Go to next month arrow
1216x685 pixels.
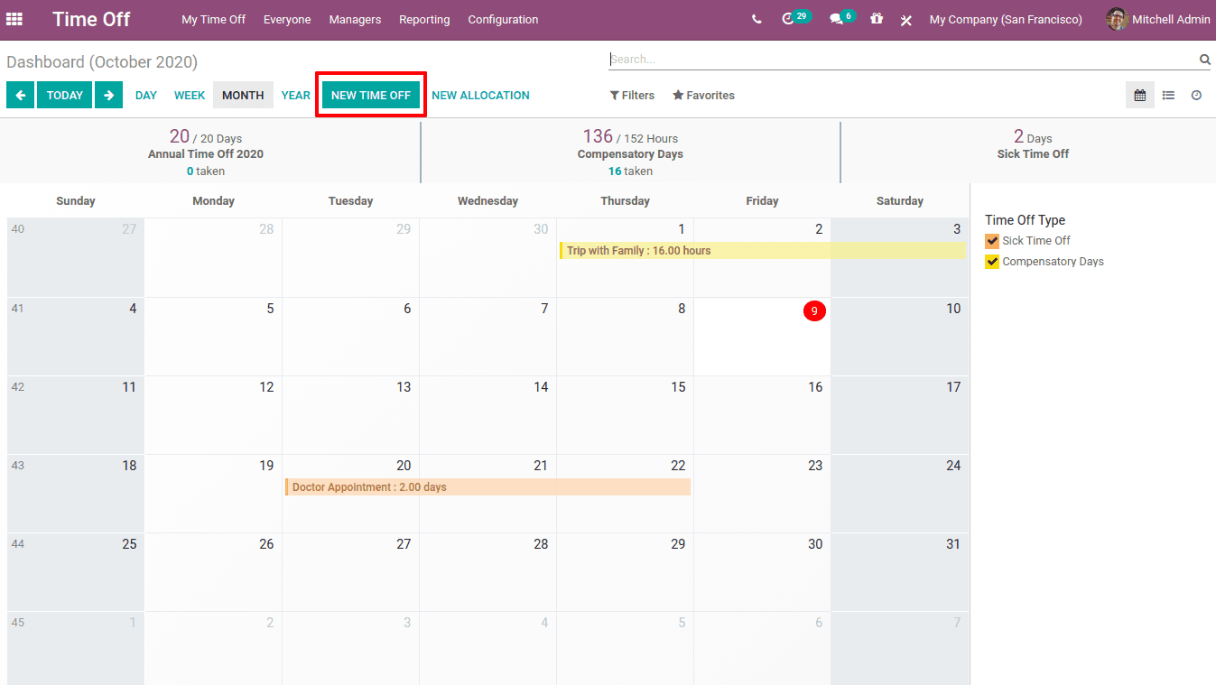click(x=108, y=95)
